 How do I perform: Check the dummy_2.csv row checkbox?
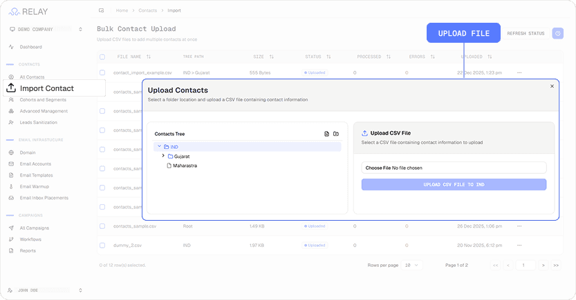(x=102, y=245)
